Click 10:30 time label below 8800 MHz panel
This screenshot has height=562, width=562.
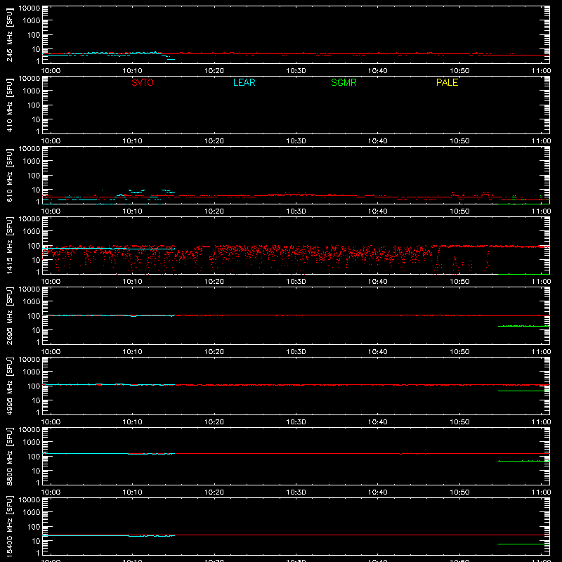click(x=296, y=492)
